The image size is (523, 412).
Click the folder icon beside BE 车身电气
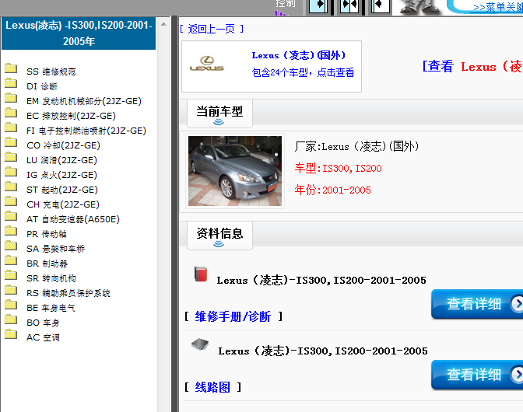coord(11,305)
